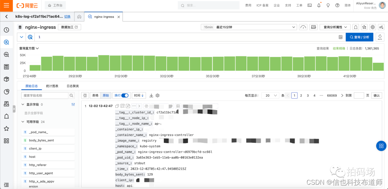Open the 查询分析属性 dropdown
This screenshot has height=189, width=388.
click(x=335, y=27)
